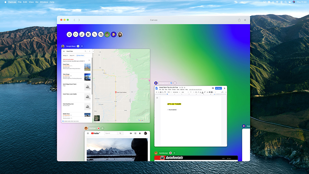Select the YouTube tab label
This screenshot has width=309, height=174.
92,128
